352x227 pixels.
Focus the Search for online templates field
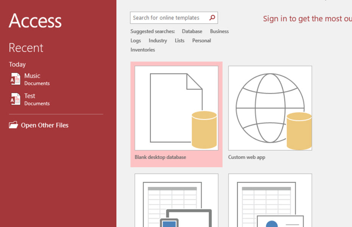coord(174,18)
